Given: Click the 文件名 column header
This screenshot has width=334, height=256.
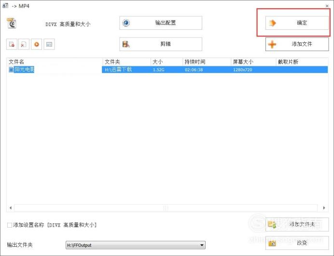Looking at the screenshot, I should 55,62.
